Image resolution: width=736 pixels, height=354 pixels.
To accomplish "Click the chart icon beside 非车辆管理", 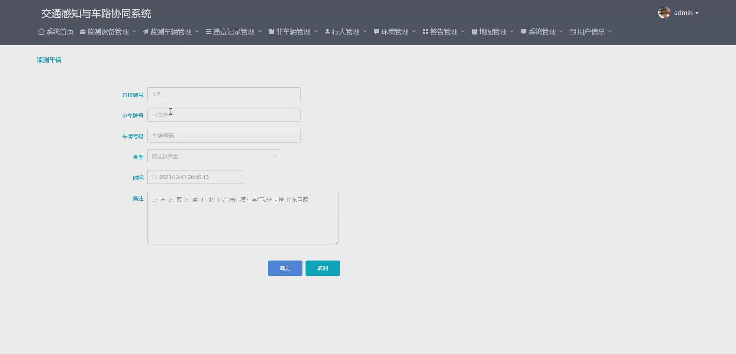I will point(272,31).
